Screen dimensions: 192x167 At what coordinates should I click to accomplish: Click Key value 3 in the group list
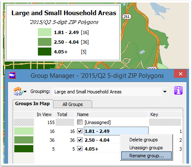coord(181,149)
